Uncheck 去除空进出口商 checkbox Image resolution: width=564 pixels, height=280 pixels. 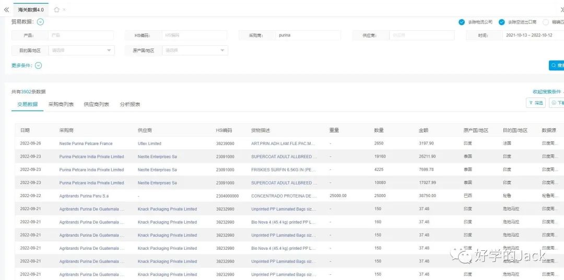click(502, 22)
